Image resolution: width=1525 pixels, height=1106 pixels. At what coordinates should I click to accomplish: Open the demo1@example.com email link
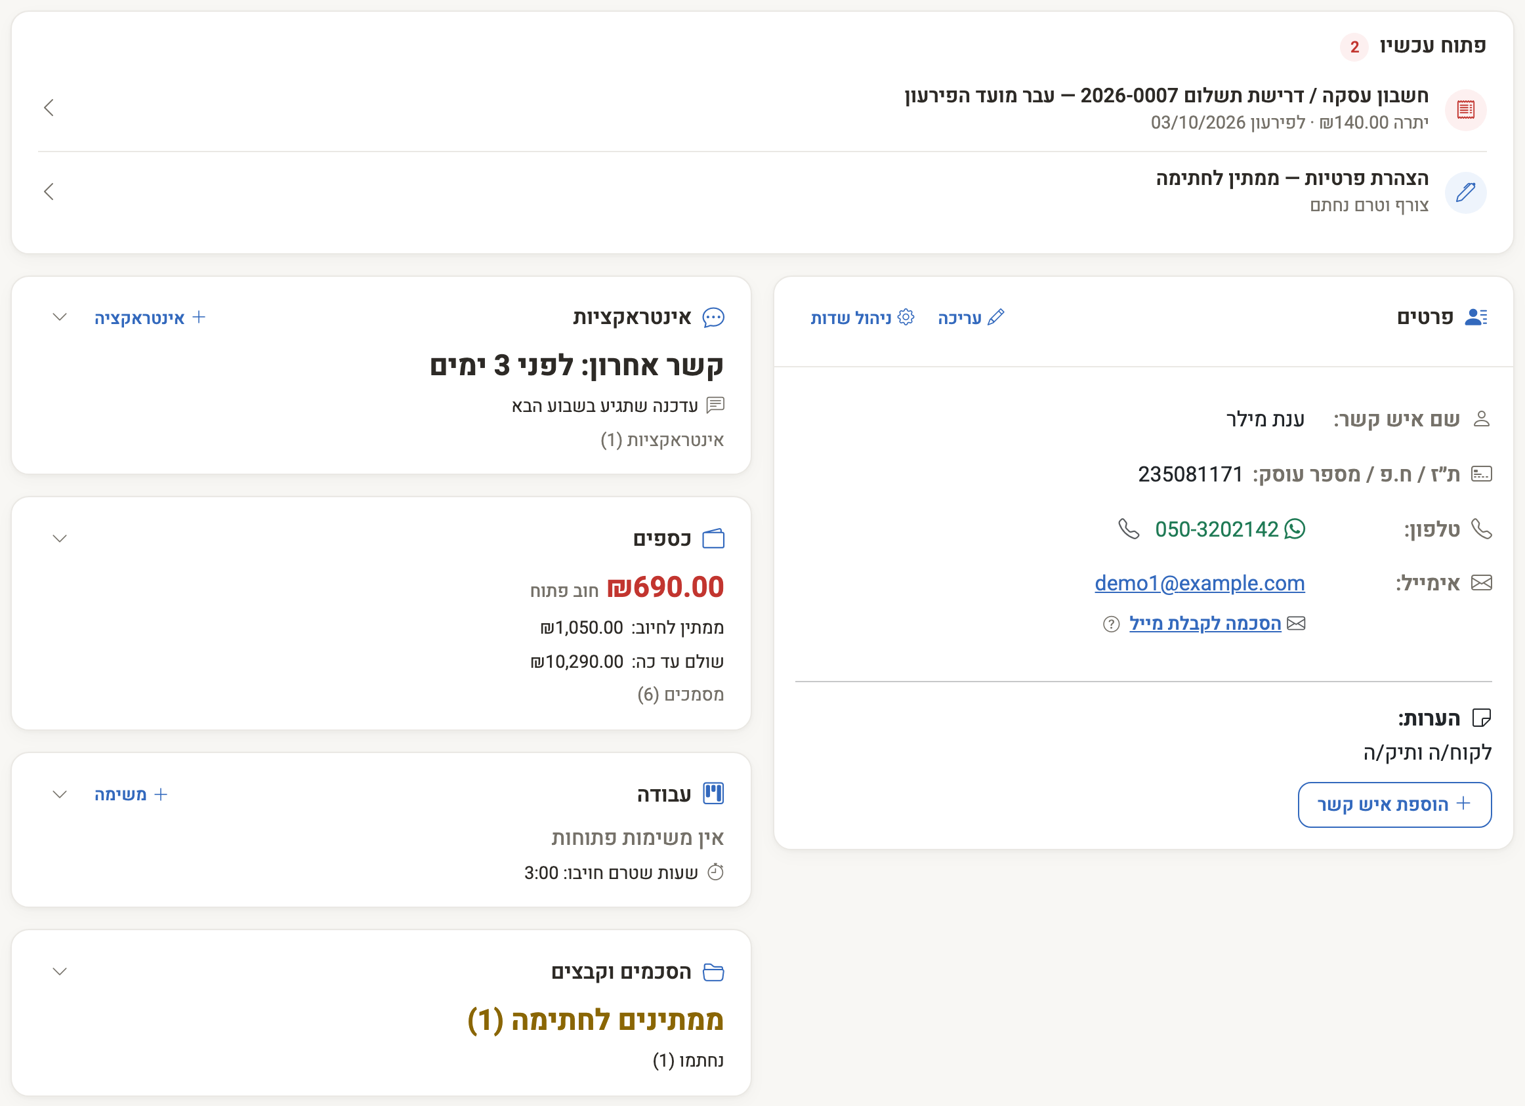pos(1200,583)
